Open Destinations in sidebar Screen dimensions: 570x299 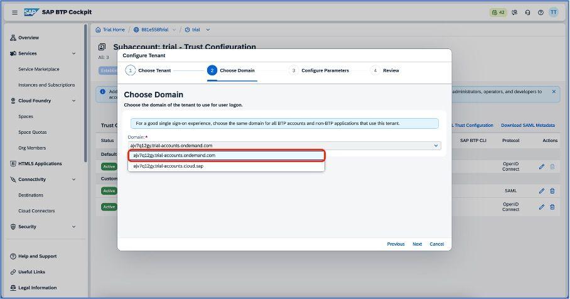coord(31,195)
